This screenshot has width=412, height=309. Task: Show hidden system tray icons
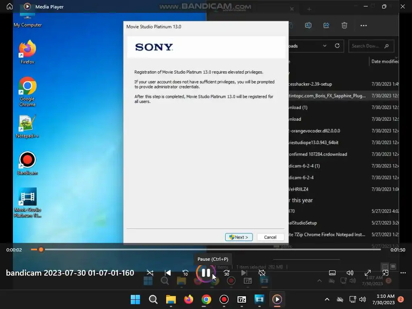tap(327, 299)
